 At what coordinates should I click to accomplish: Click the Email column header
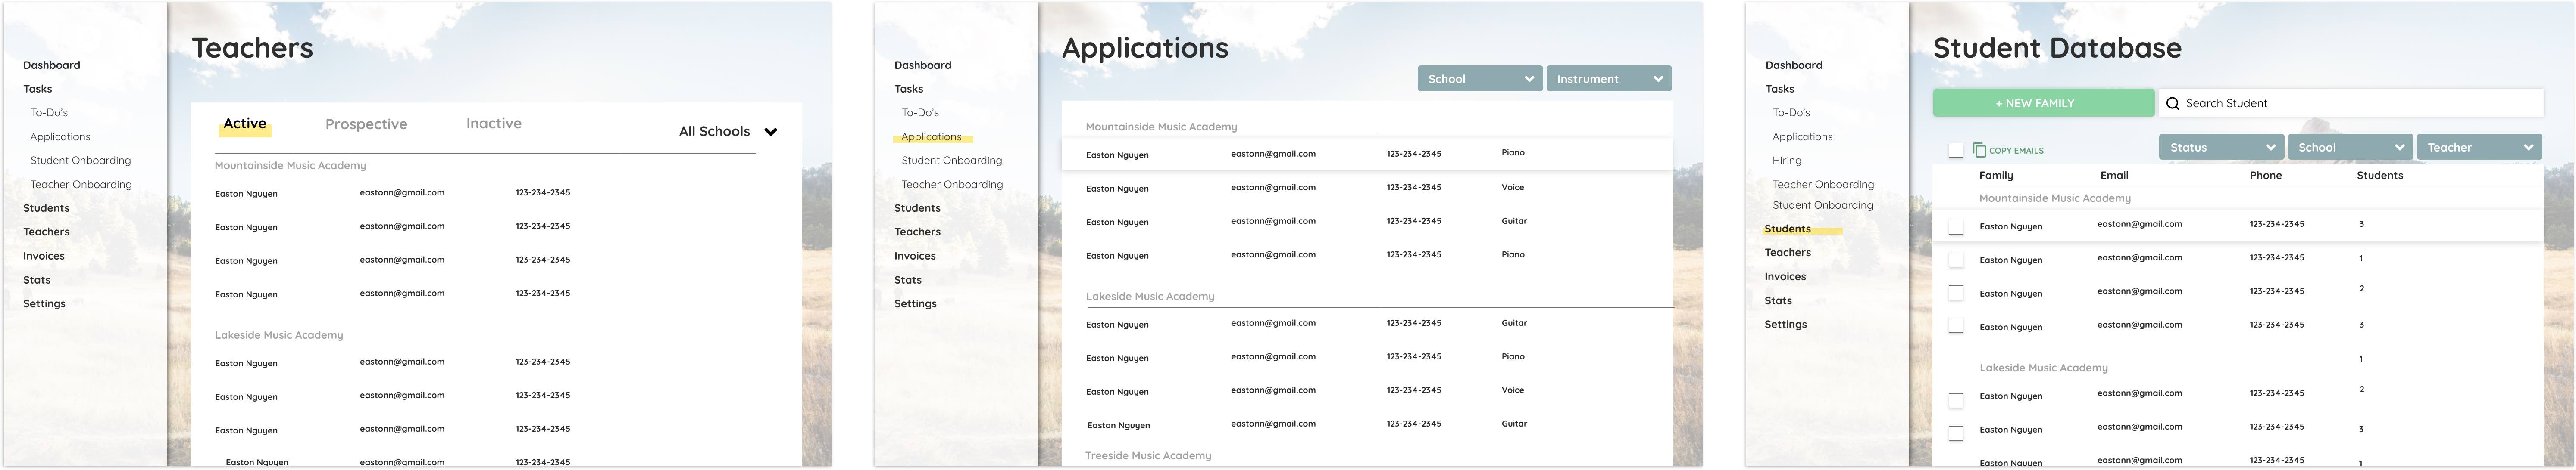point(2114,176)
